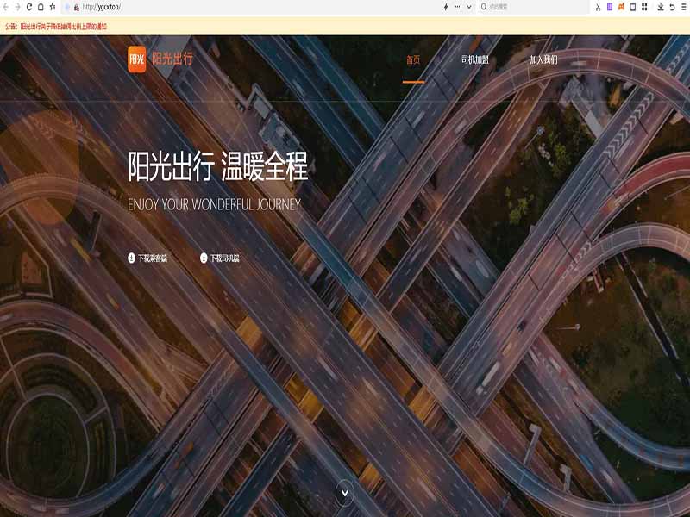Select the 首页 navigation tab
690x517 pixels.
point(413,59)
